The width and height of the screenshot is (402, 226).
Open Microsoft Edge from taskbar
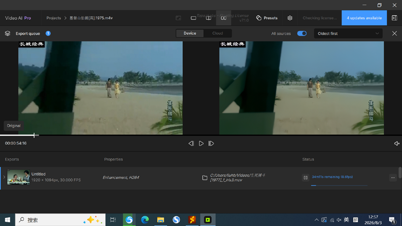point(145,220)
